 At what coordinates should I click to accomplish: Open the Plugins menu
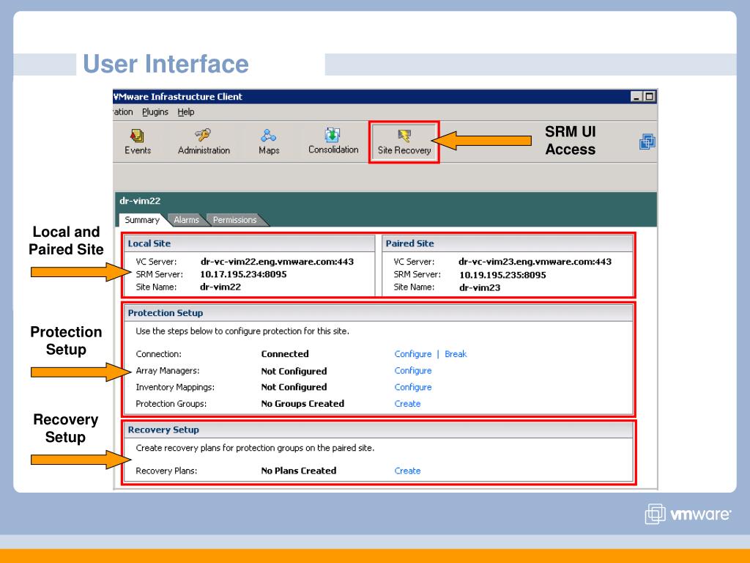[155, 112]
